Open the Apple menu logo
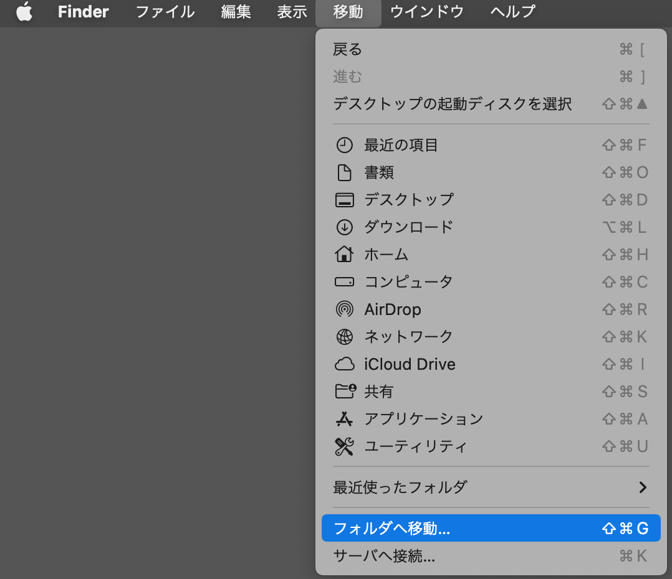The height and width of the screenshot is (579, 672). coord(24,12)
